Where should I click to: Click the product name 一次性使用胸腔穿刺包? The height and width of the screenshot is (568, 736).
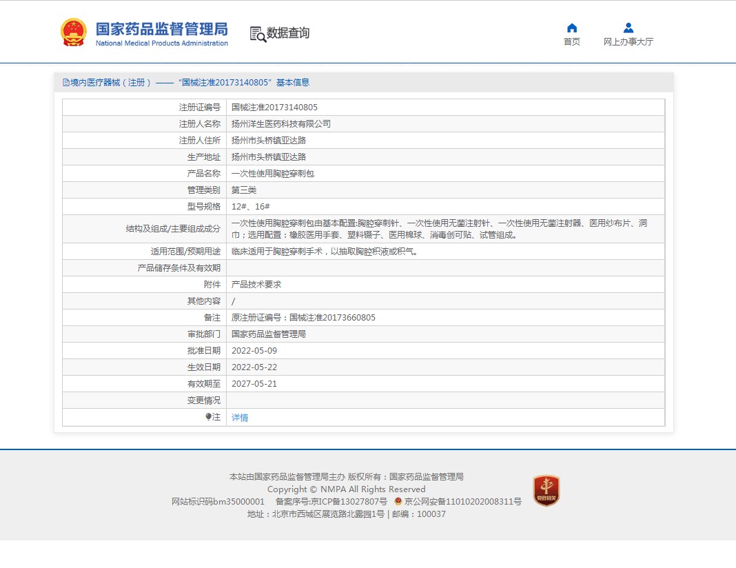coord(272,174)
